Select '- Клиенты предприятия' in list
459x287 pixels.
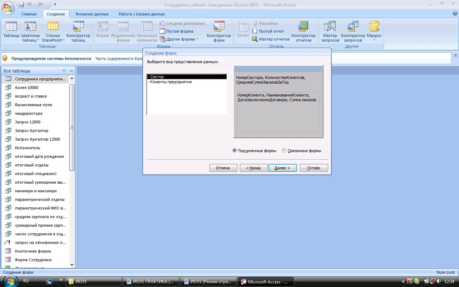(187, 82)
